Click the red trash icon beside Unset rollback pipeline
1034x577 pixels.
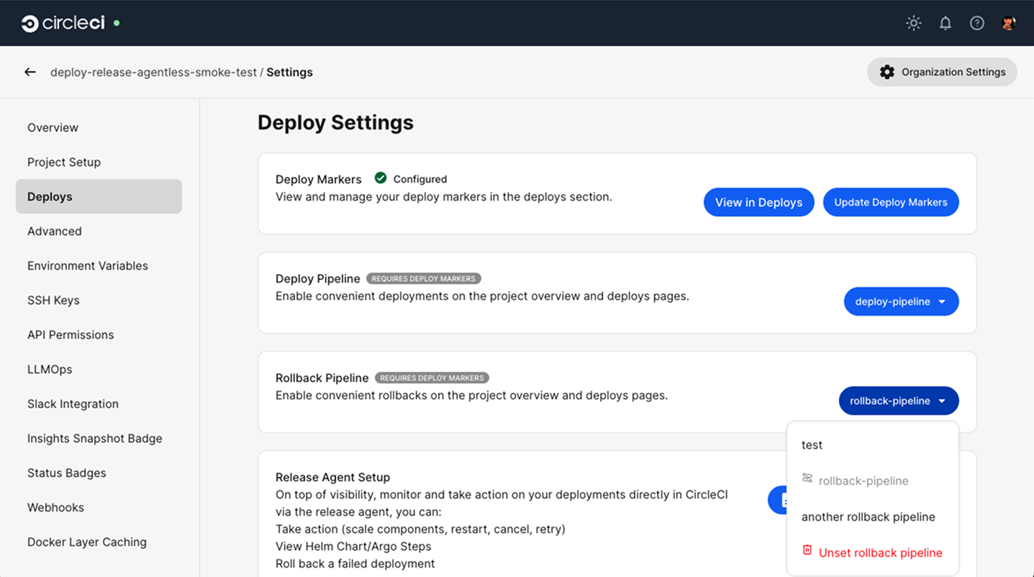tap(807, 552)
